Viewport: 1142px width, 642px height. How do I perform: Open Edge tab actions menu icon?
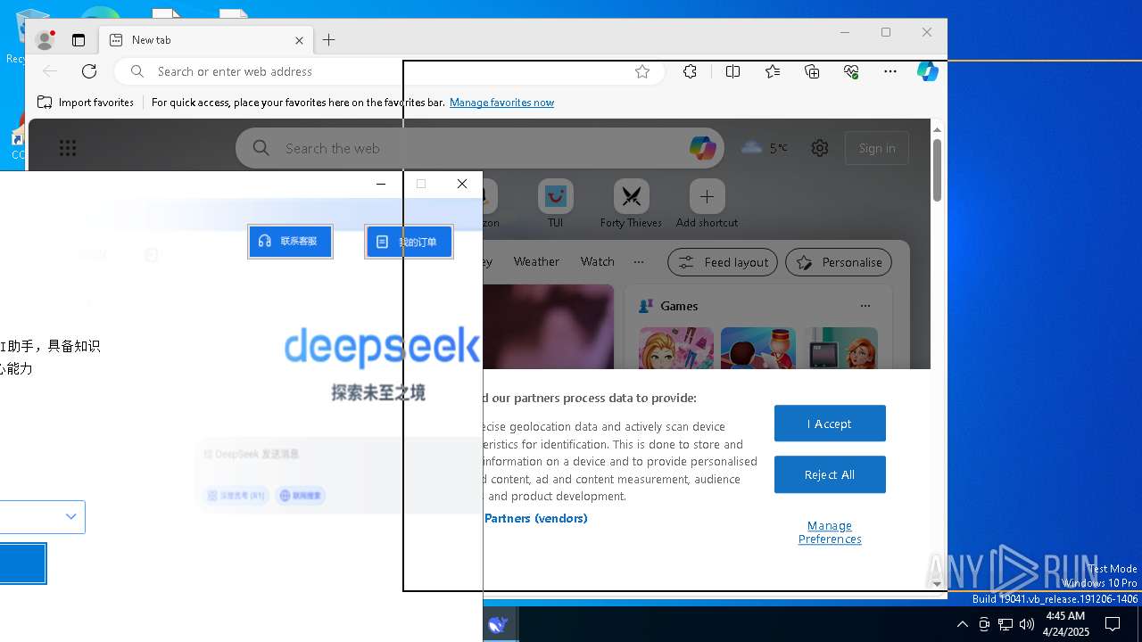tap(79, 40)
